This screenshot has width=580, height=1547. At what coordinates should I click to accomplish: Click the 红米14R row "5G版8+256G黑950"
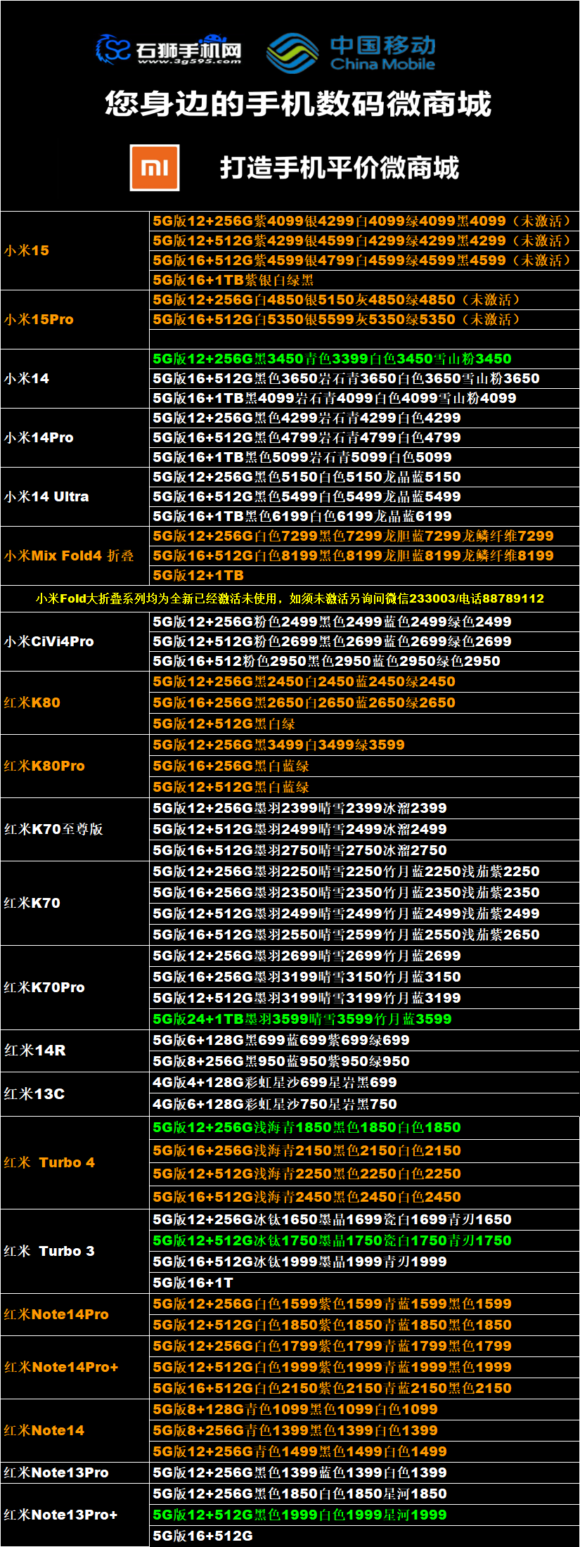(364, 1061)
